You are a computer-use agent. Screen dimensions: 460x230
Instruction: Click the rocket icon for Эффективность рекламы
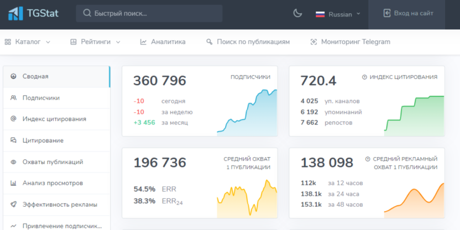13,205
